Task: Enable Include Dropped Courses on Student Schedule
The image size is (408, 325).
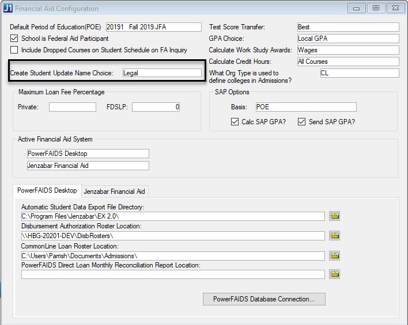Action: click(14, 50)
